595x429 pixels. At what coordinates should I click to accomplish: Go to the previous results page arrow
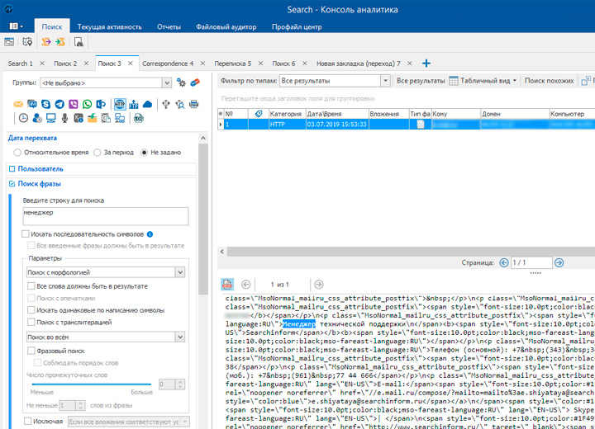(504, 262)
